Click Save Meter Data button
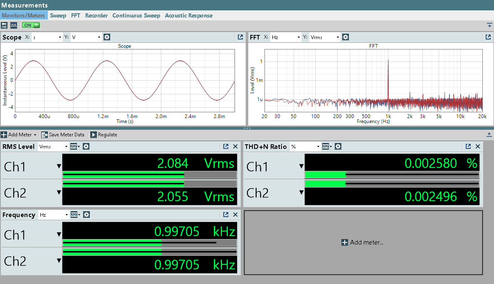 click(x=63, y=135)
